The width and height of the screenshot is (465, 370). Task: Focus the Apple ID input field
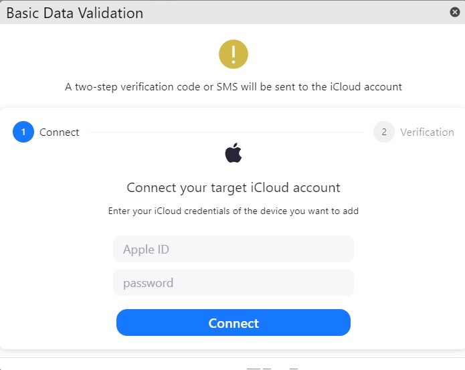pyautogui.click(x=234, y=249)
